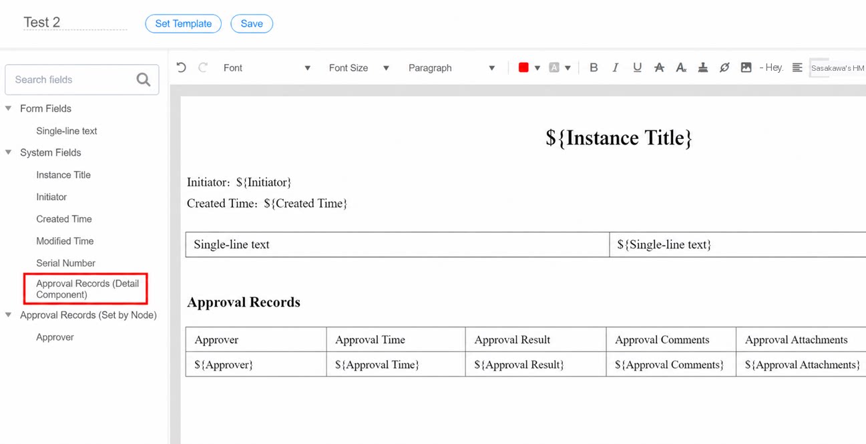This screenshot has height=444, width=866.
Task: Toggle underline formatting
Action: [x=637, y=67]
